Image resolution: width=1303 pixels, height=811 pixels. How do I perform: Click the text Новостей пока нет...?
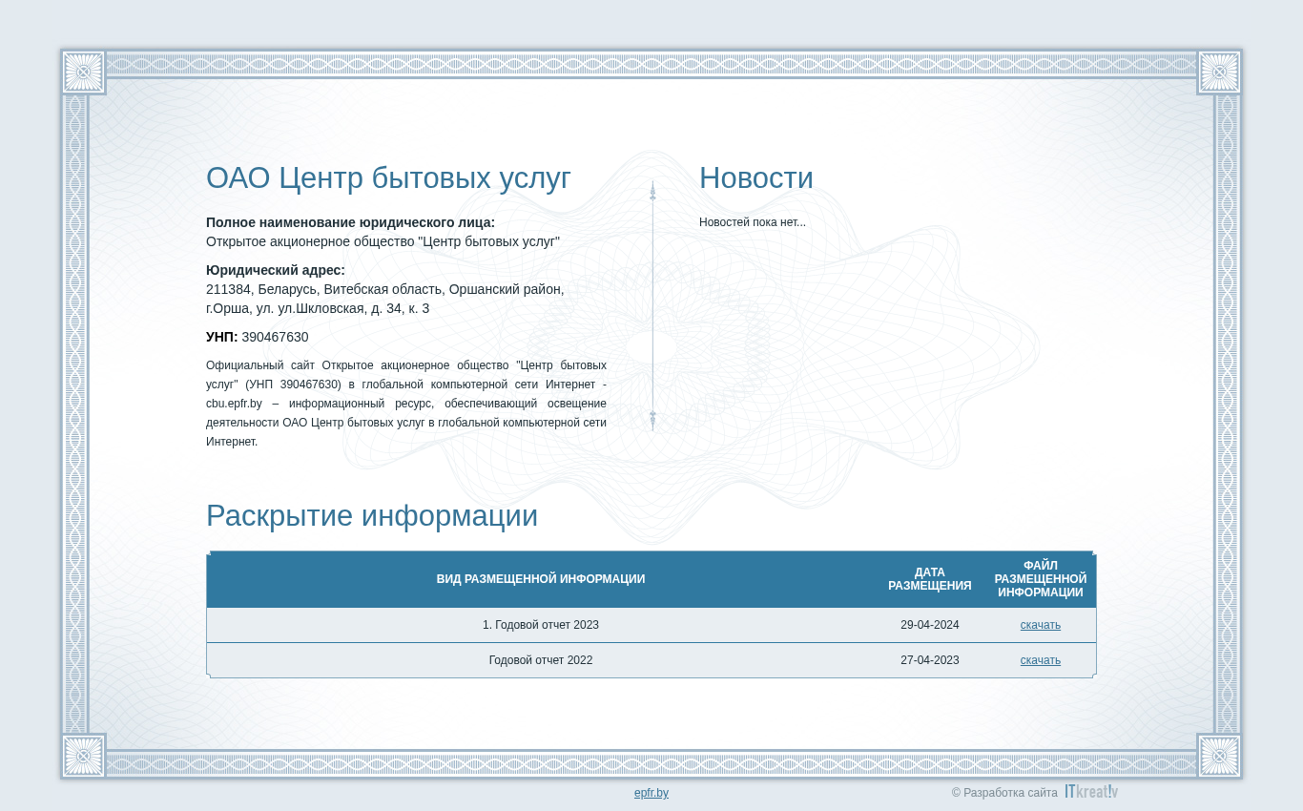753,222
